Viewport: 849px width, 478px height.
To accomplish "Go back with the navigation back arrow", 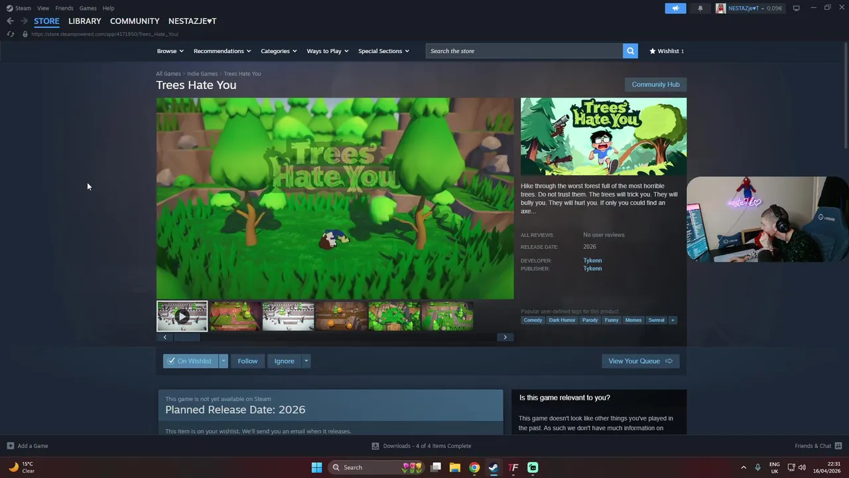I will 10,21.
